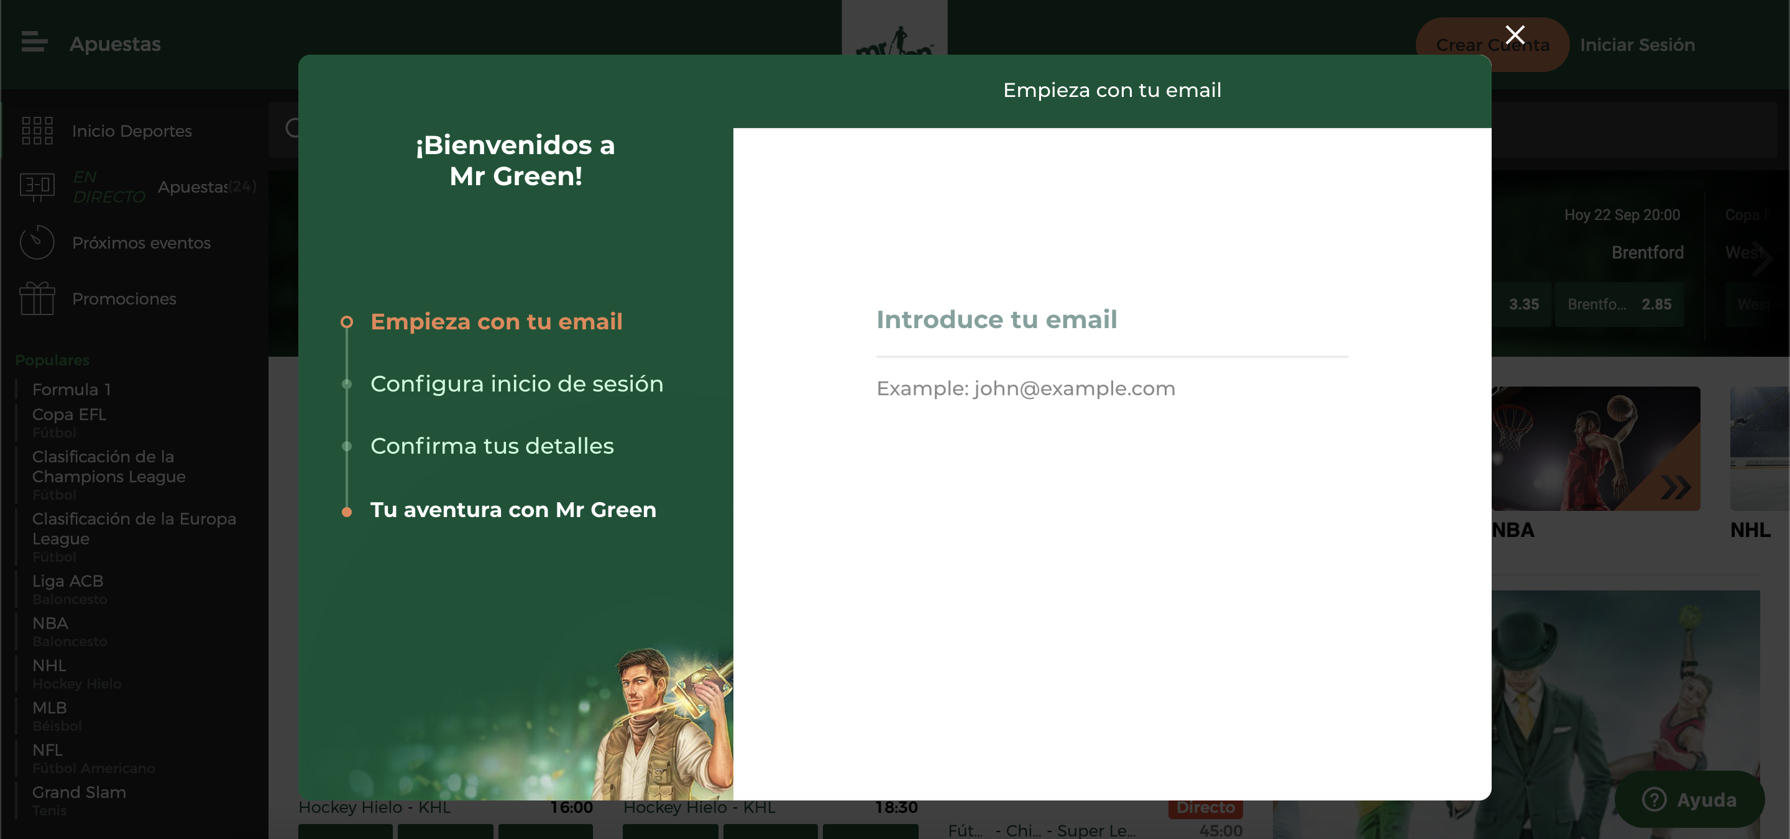
Task: Select Tu aventura con Mr Green step
Action: tap(513, 510)
